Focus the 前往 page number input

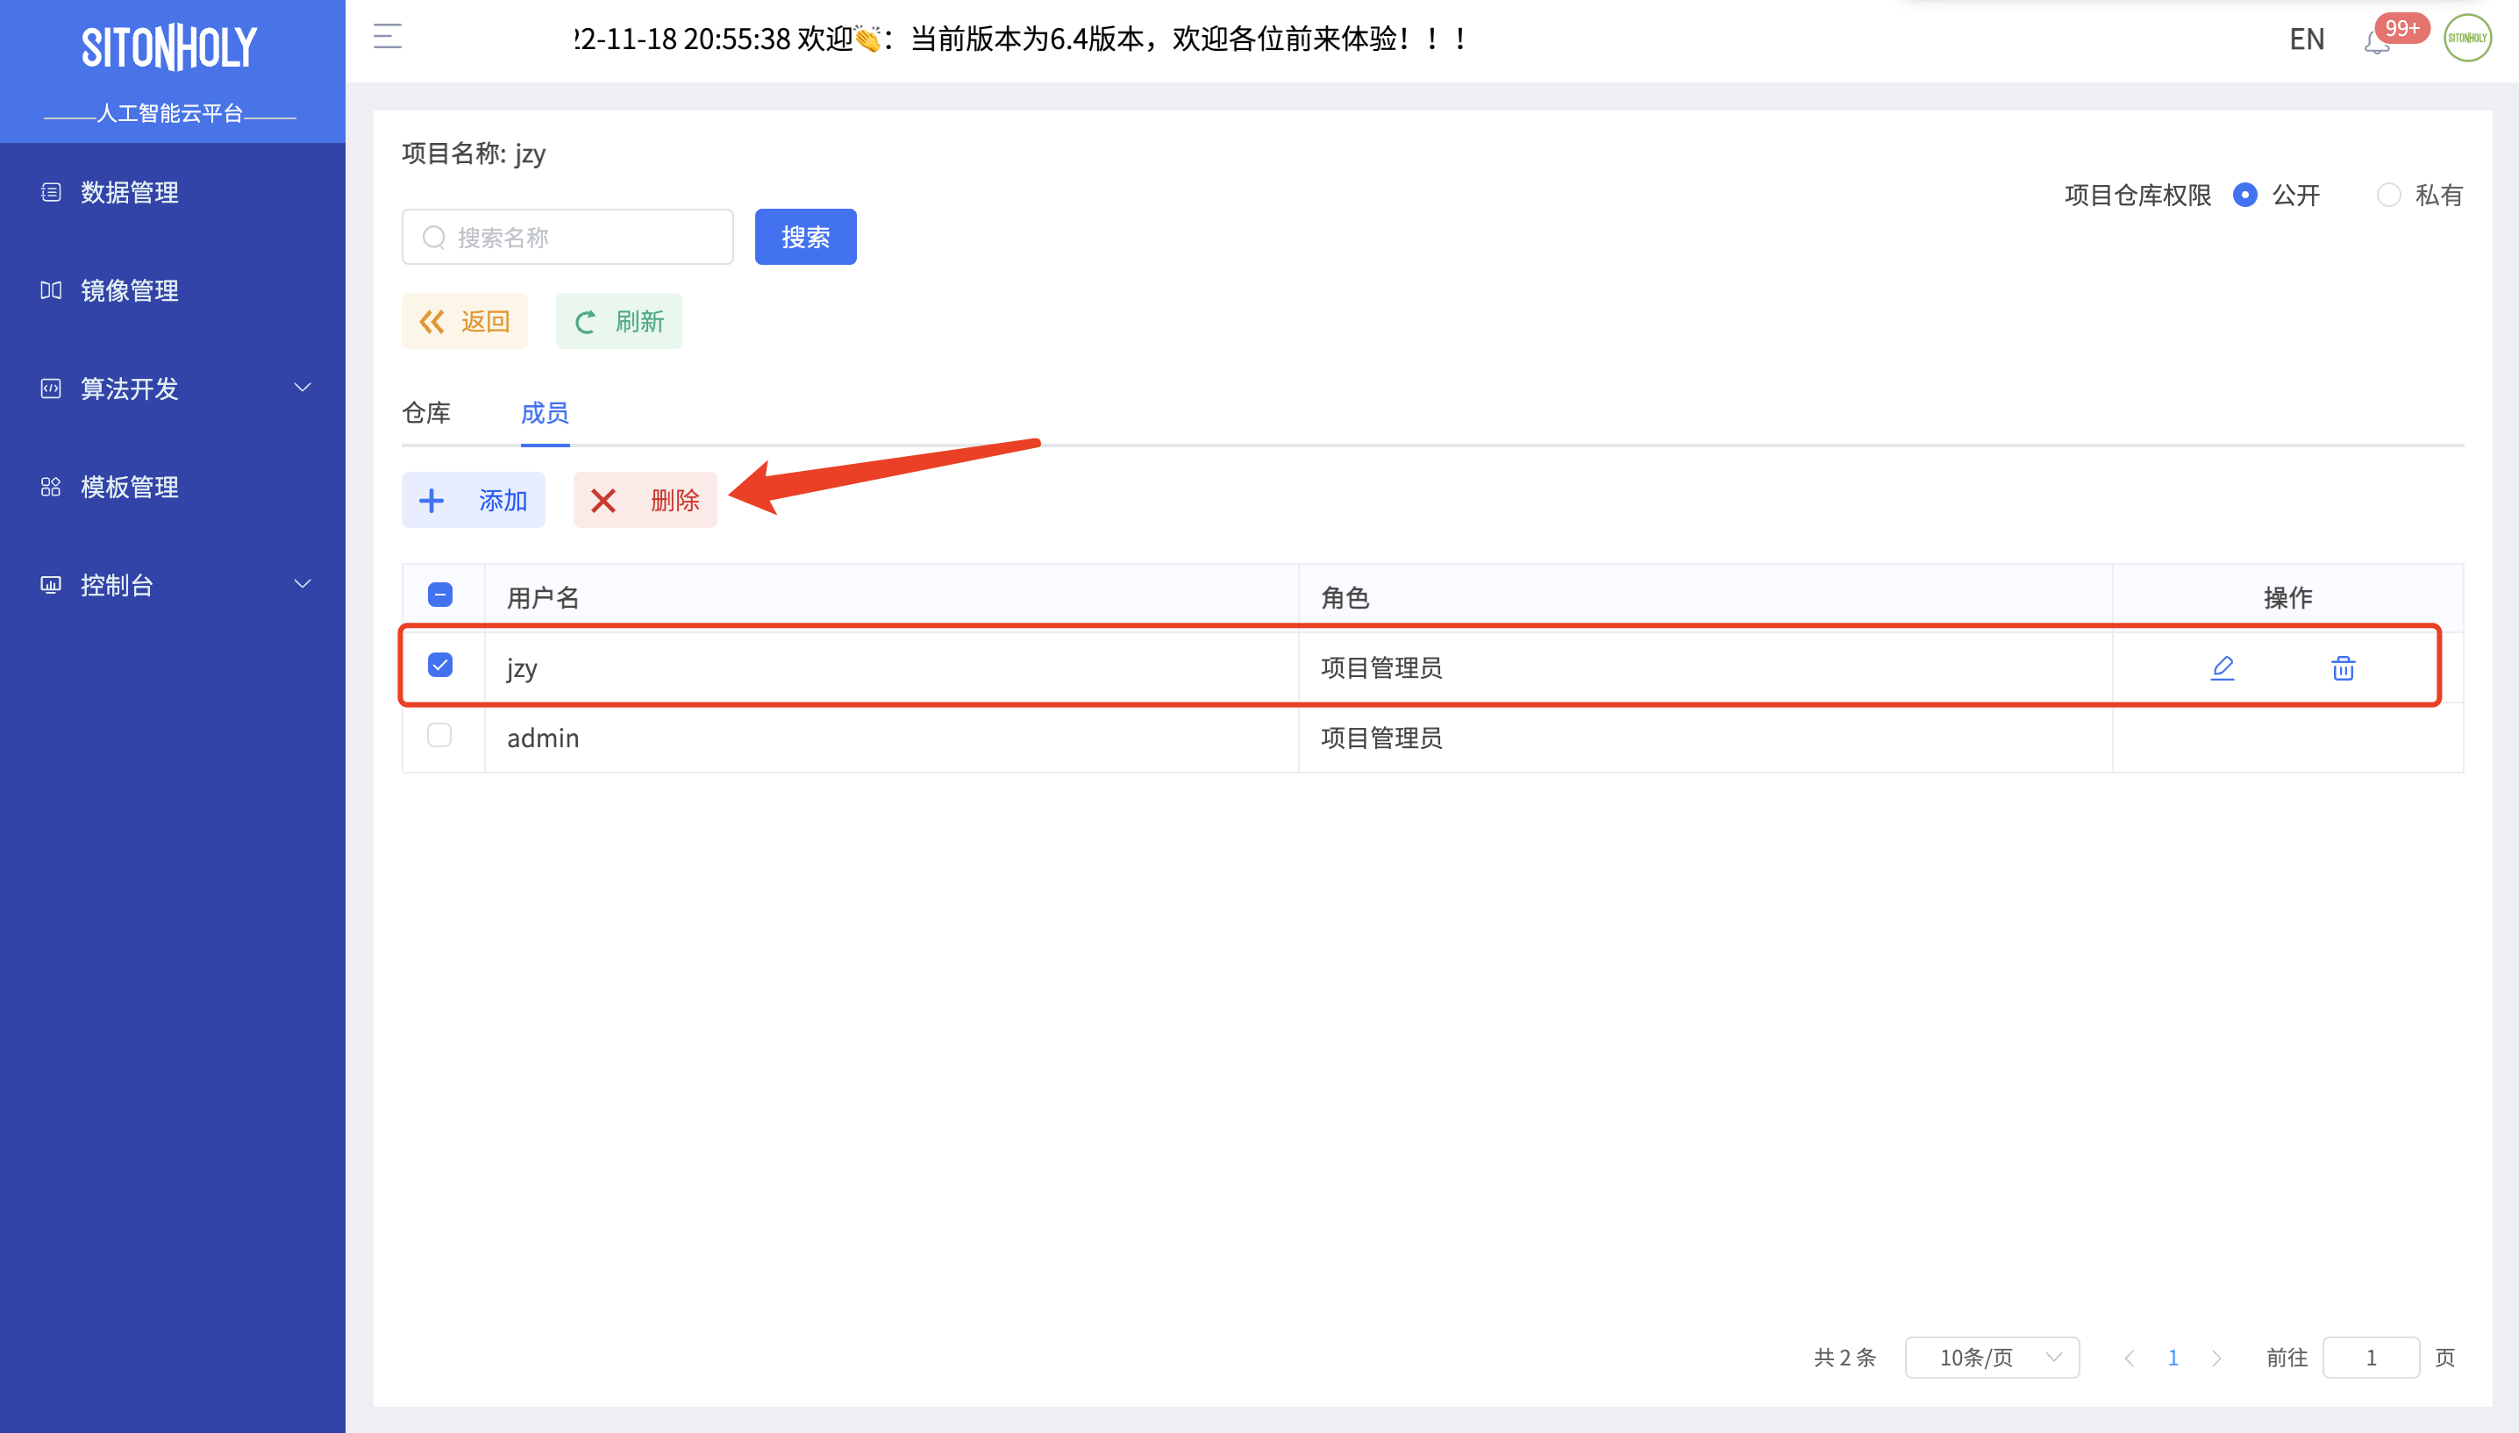pos(2372,1358)
